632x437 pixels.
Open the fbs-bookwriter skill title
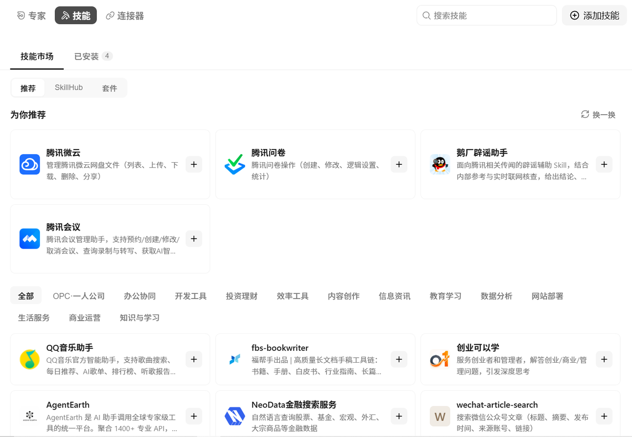280,347
